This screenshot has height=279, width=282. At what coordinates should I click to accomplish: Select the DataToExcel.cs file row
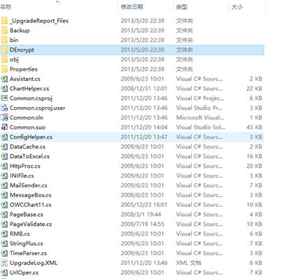point(132,157)
